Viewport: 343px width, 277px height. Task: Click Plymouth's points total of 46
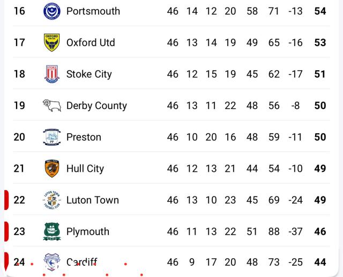[320, 231]
